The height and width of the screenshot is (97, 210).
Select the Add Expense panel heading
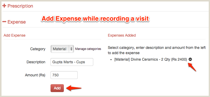[x=15, y=35]
